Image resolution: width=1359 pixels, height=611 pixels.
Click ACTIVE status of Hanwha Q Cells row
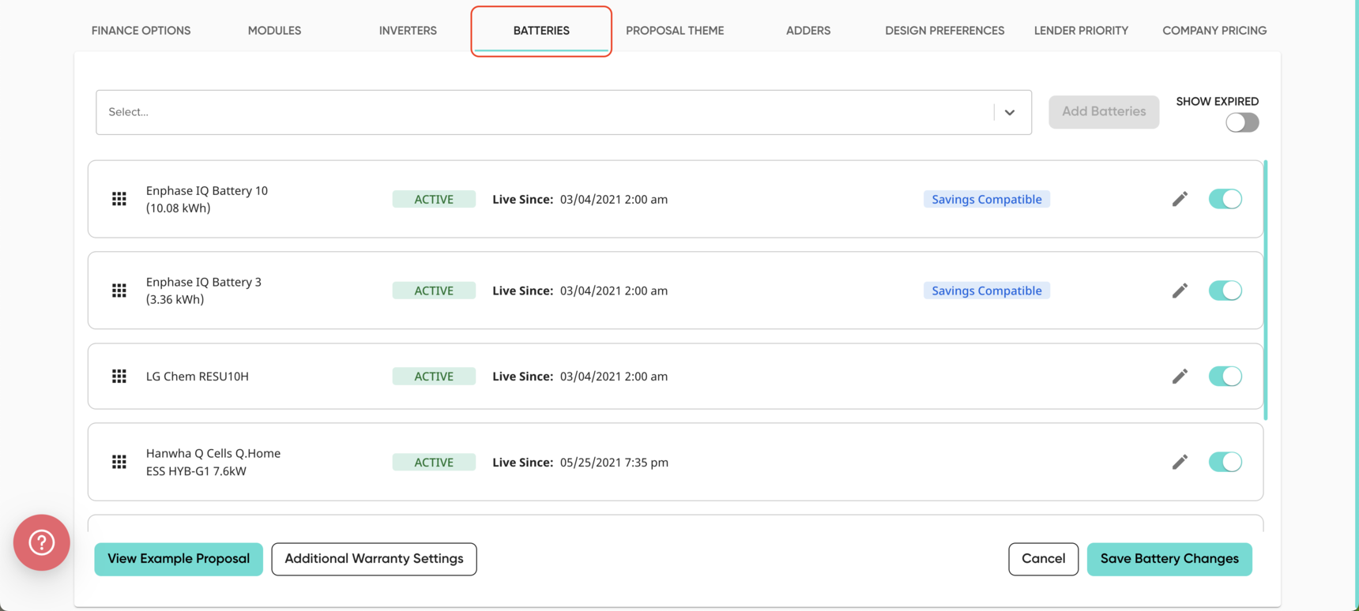(x=434, y=462)
